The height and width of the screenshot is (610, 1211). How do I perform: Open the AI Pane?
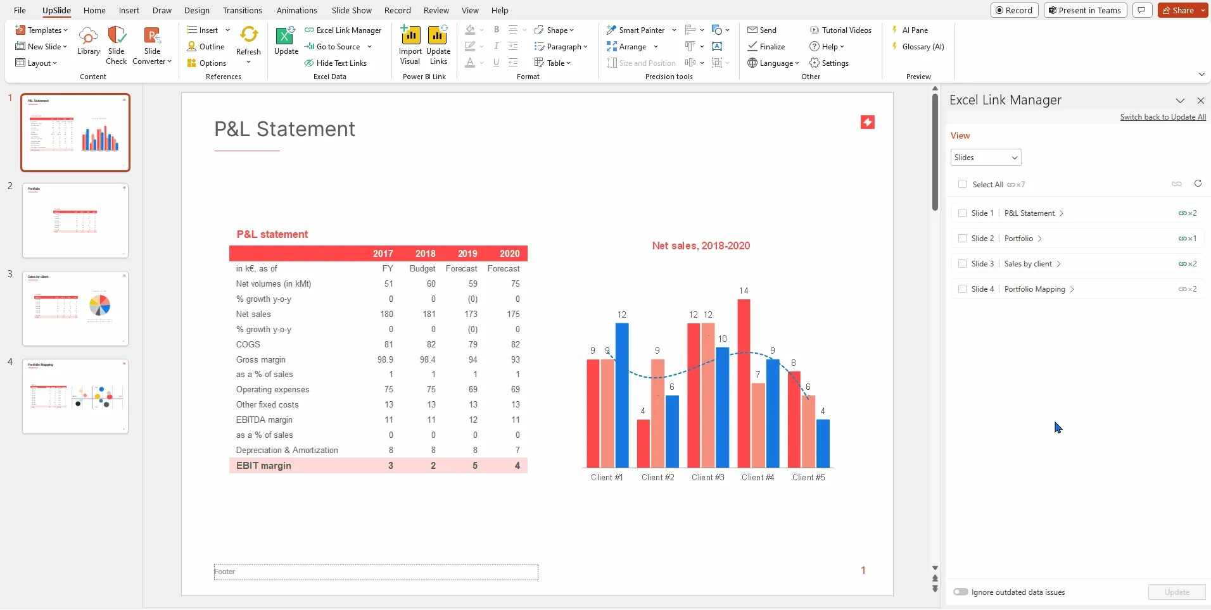(910, 30)
